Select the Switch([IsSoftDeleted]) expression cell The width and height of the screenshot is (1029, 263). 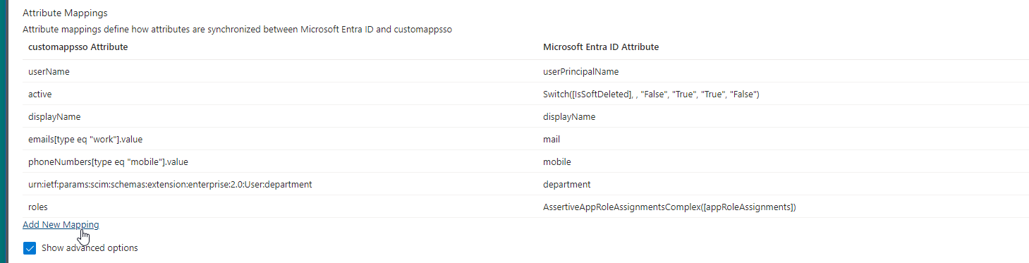click(651, 94)
